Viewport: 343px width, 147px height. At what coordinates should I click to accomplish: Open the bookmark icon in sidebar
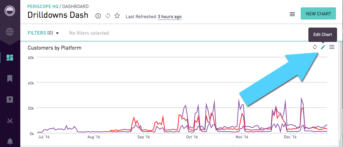(10, 79)
